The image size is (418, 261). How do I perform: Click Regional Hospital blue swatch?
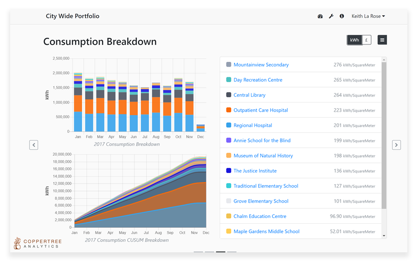(228, 125)
